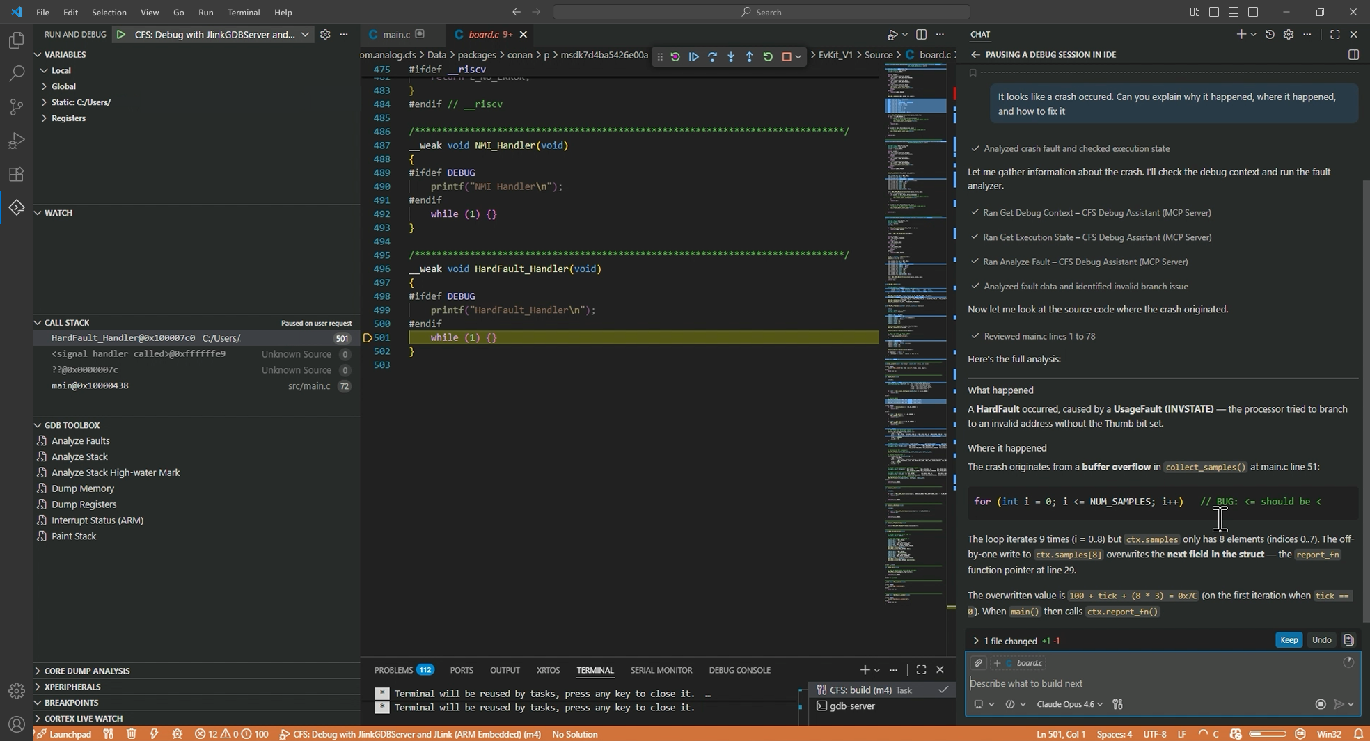Open the Search view in activity bar
The height and width of the screenshot is (741, 1370).
(16, 73)
